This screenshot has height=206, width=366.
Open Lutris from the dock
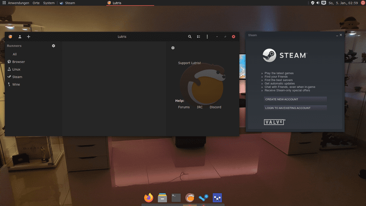pos(190,198)
